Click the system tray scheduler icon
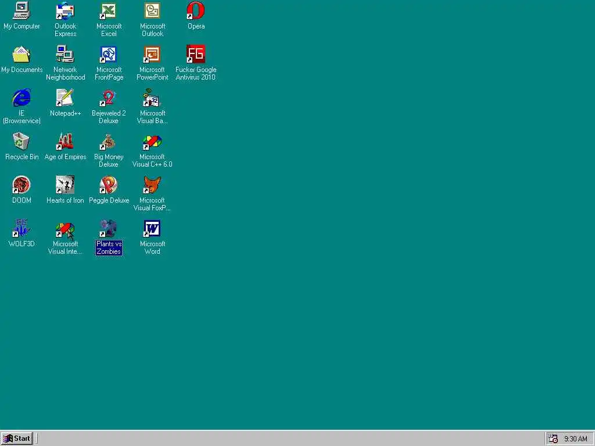 coord(553,438)
